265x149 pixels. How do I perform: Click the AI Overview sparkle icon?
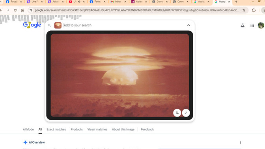pyautogui.click(x=25, y=142)
